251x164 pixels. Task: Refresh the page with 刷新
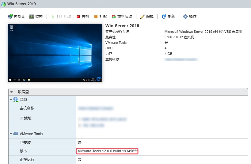164,17
